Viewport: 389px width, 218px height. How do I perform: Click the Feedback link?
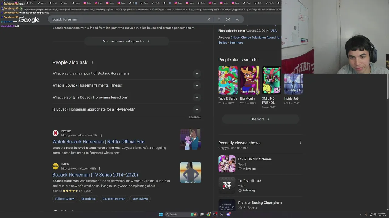click(x=195, y=117)
